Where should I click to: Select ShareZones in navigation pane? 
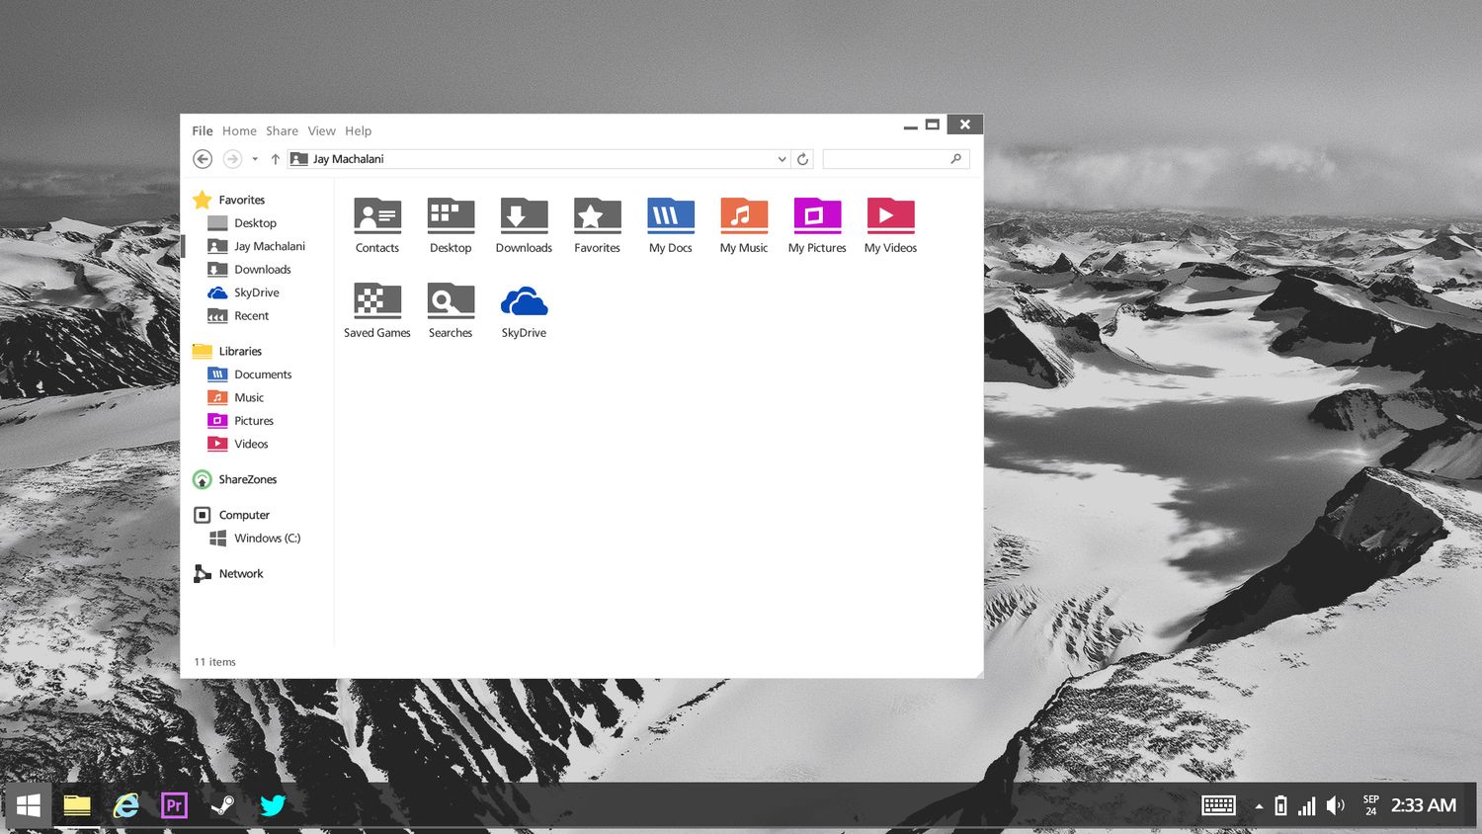(235, 479)
